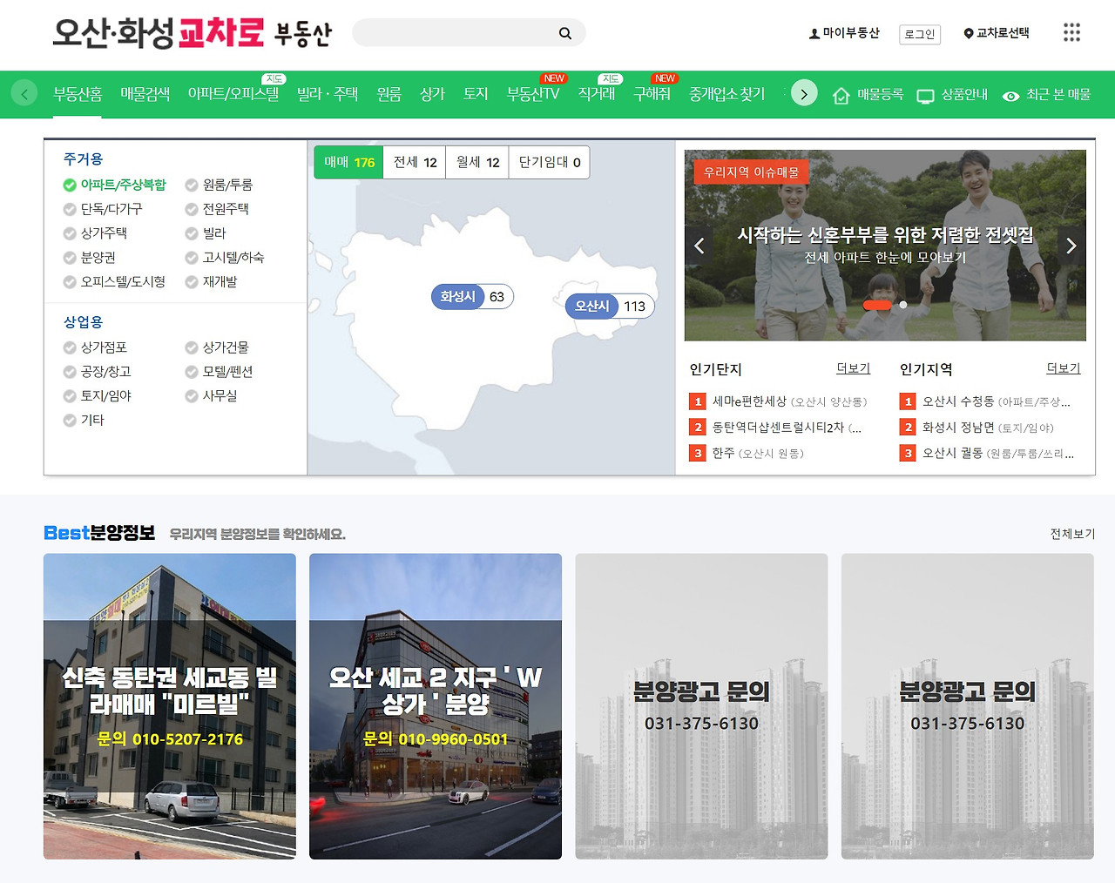Open 더보기 for 인기단지

(853, 368)
